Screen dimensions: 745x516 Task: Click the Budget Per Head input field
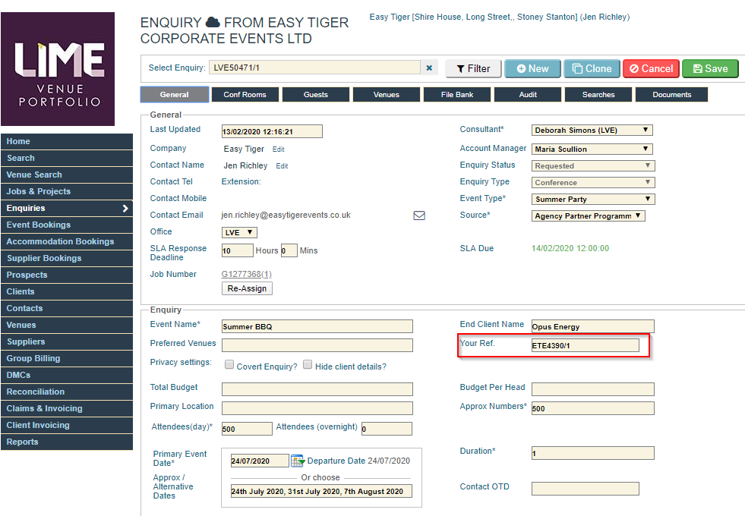click(x=592, y=389)
